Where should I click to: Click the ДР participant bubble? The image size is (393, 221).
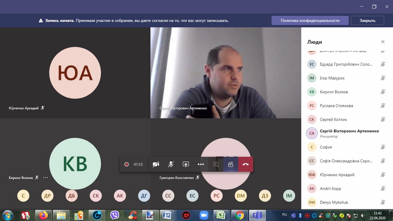coord(47,196)
